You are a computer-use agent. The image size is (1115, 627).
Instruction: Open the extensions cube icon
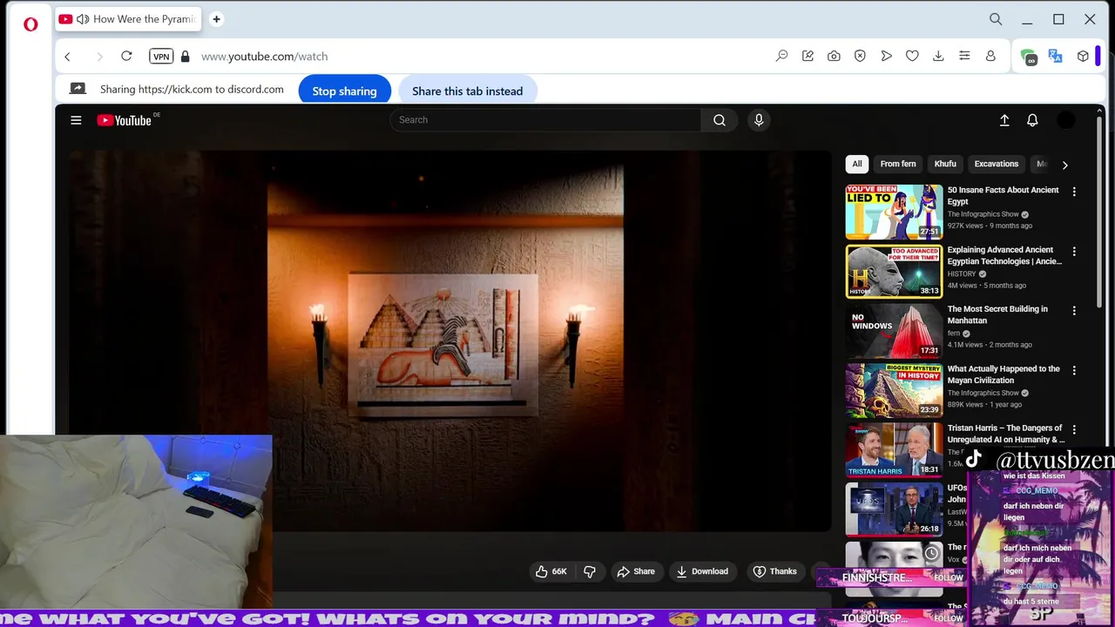tap(1083, 57)
